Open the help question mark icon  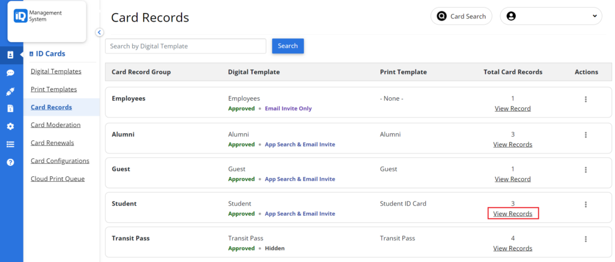pos(10,162)
